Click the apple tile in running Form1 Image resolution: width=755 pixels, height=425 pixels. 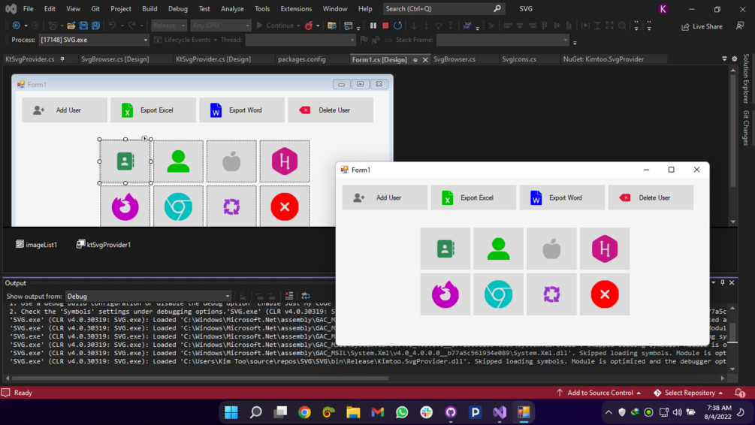click(552, 249)
